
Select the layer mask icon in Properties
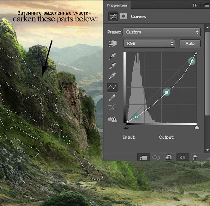[123, 16]
